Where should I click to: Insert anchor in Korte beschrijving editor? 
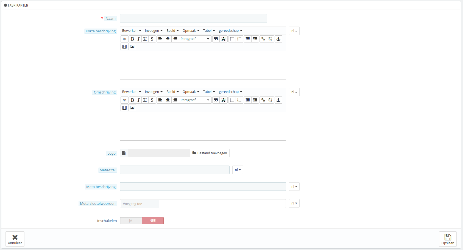(x=278, y=39)
